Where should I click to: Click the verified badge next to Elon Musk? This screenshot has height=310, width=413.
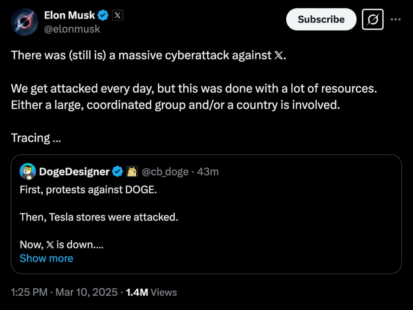click(103, 15)
